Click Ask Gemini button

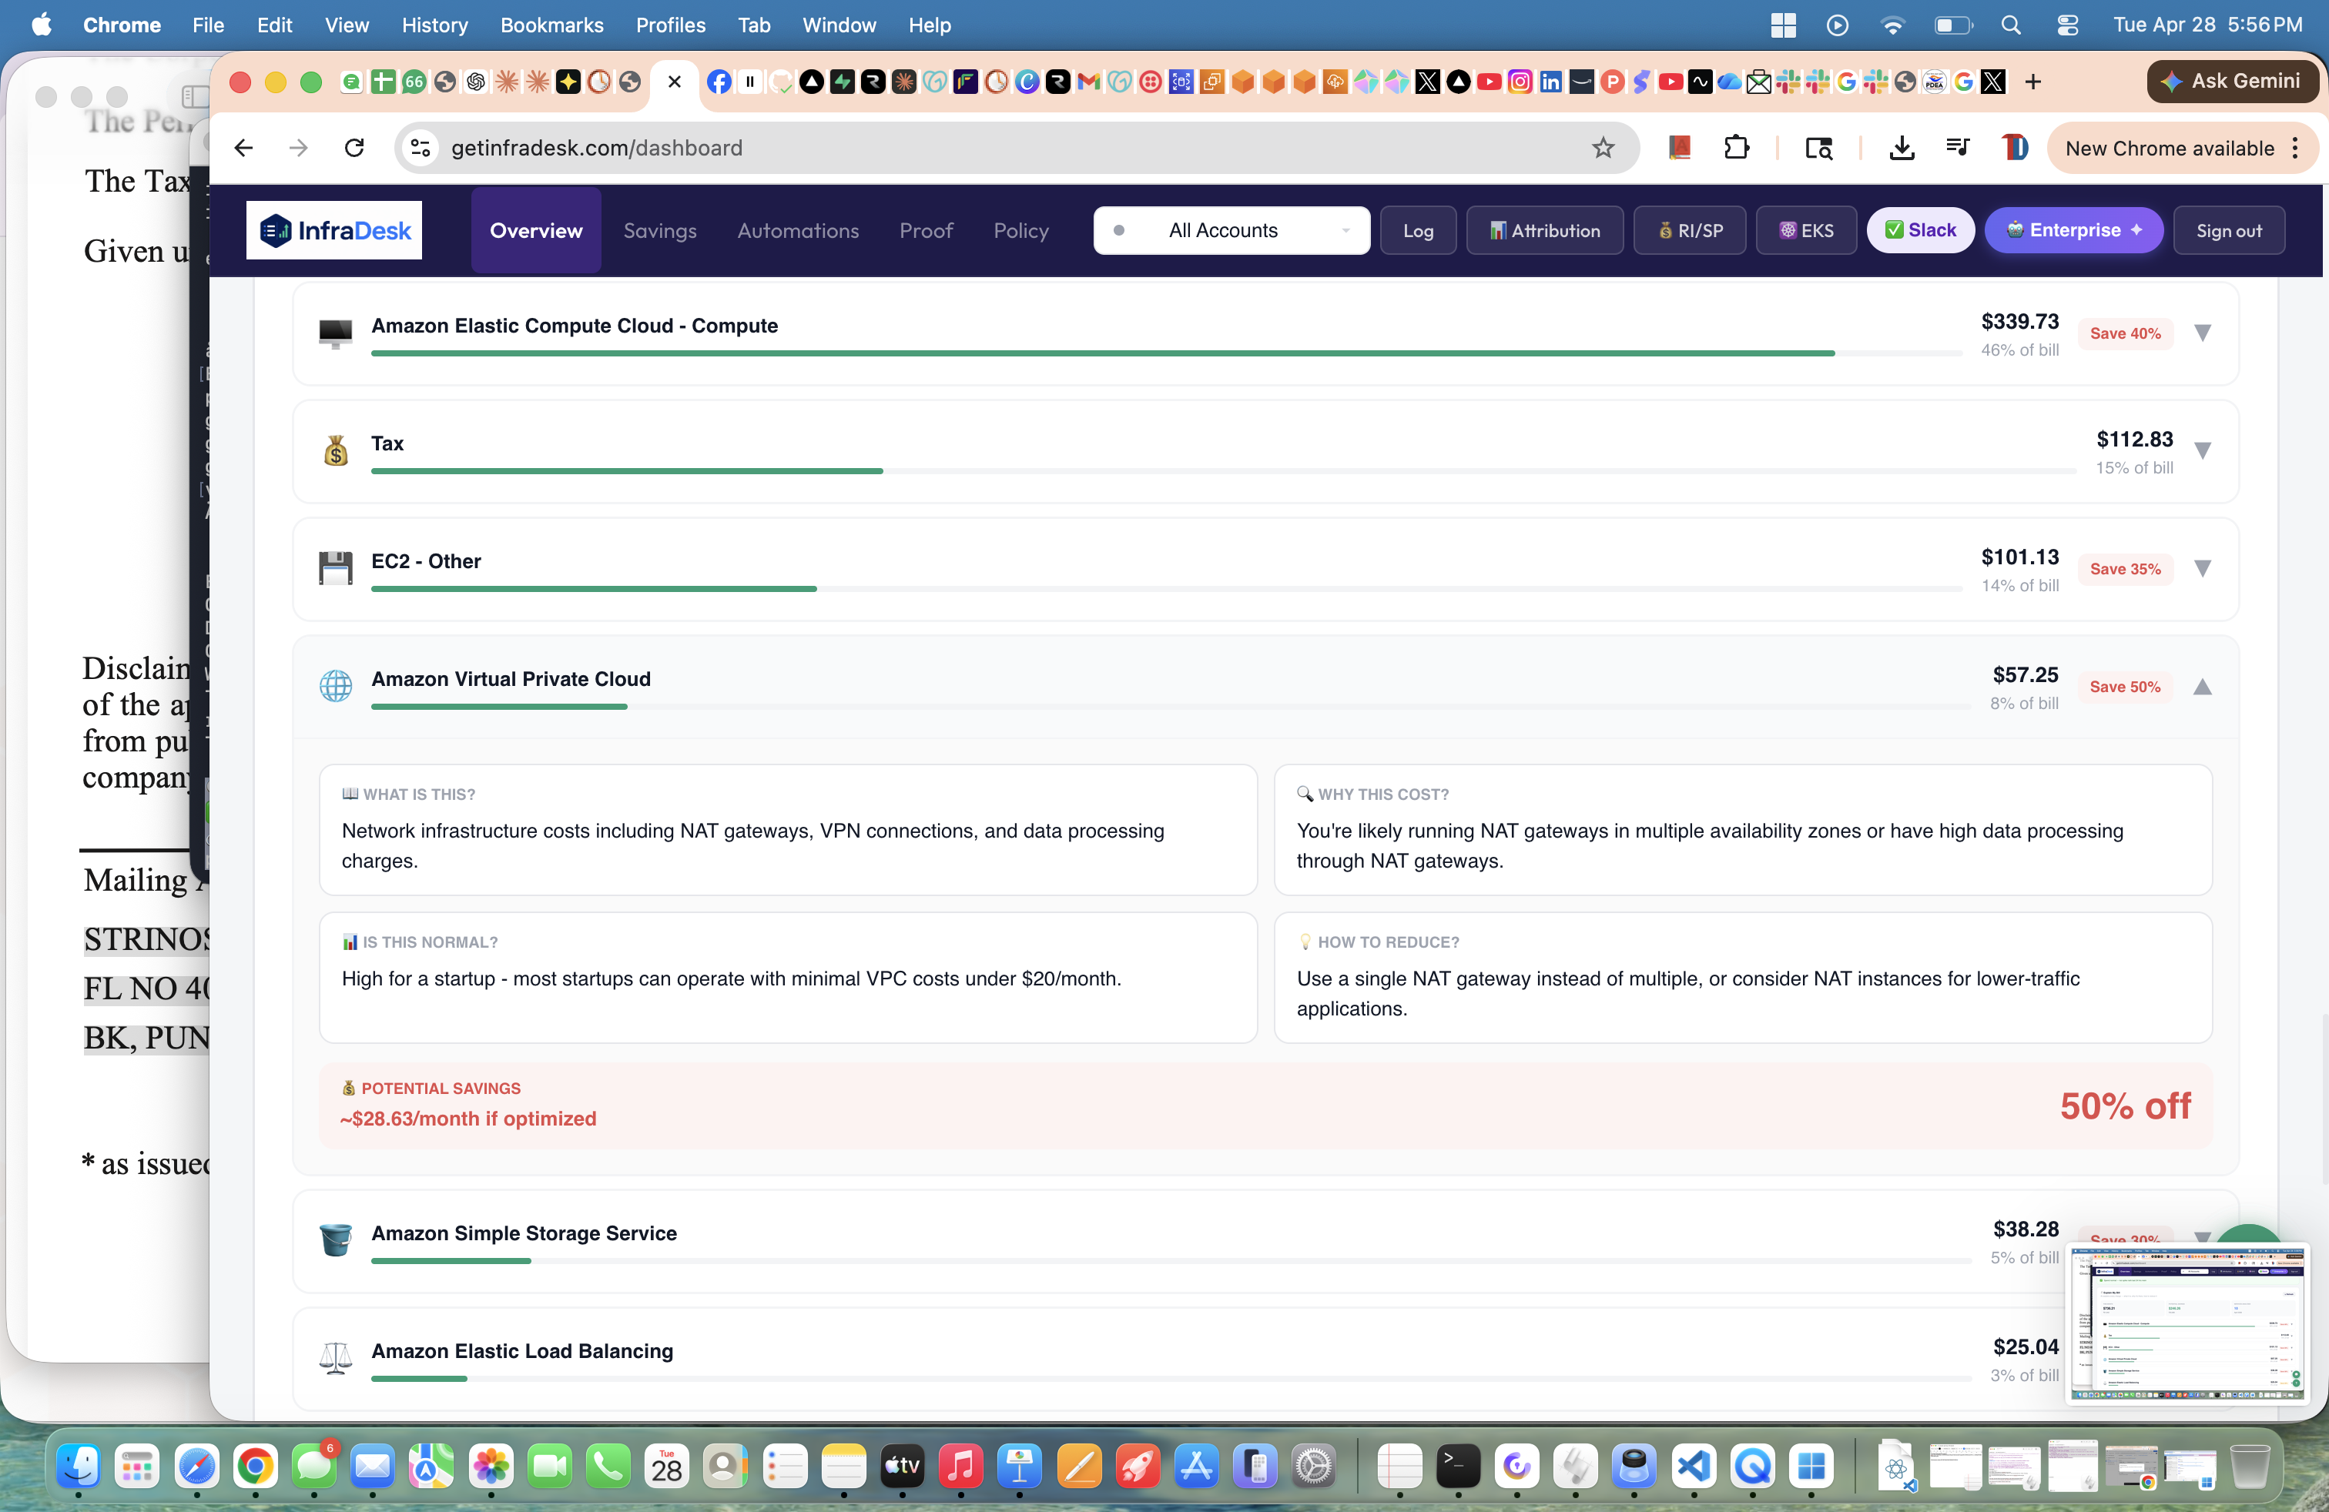coord(2233,81)
